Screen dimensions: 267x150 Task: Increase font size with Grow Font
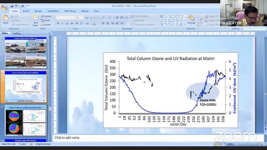point(87,17)
